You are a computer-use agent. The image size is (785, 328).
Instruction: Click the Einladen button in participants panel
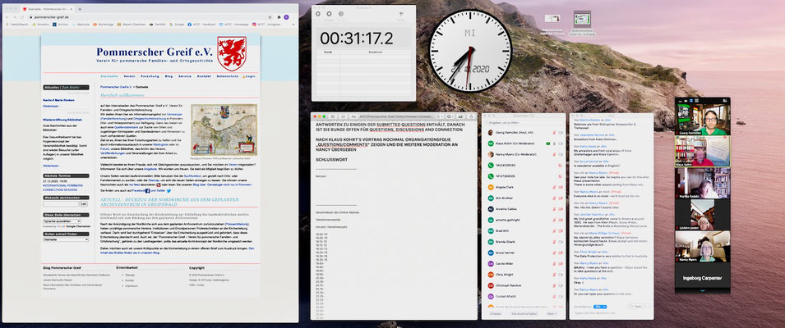pyautogui.click(x=496, y=313)
